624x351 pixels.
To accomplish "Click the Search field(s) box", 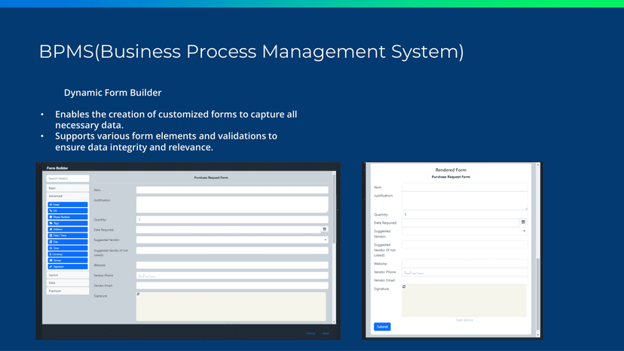I will (x=67, y=179).
